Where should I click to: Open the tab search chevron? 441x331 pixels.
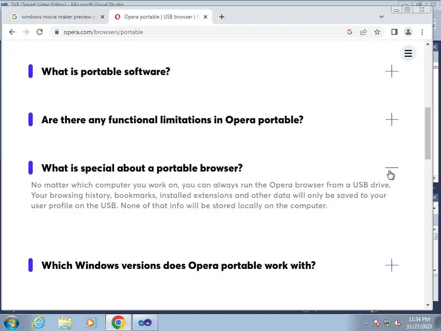tap(382, 17)
